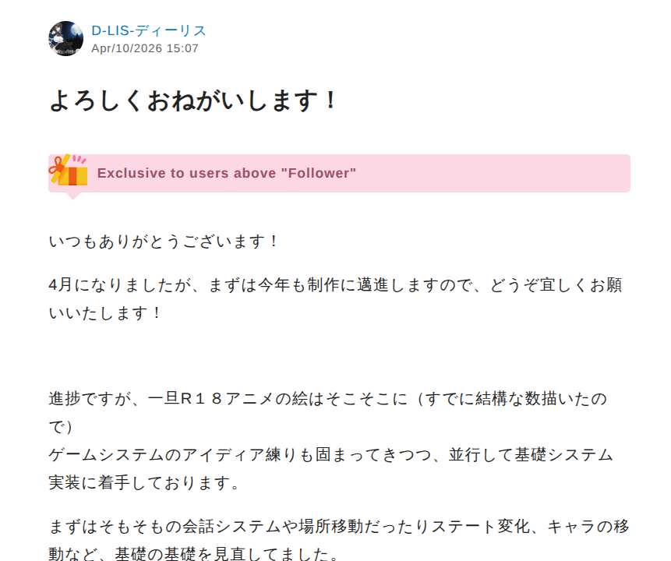The width and height of the screenshot is (671, 561).
Task: Click the phrase ステート変化
Action: (x=481, y=527)
